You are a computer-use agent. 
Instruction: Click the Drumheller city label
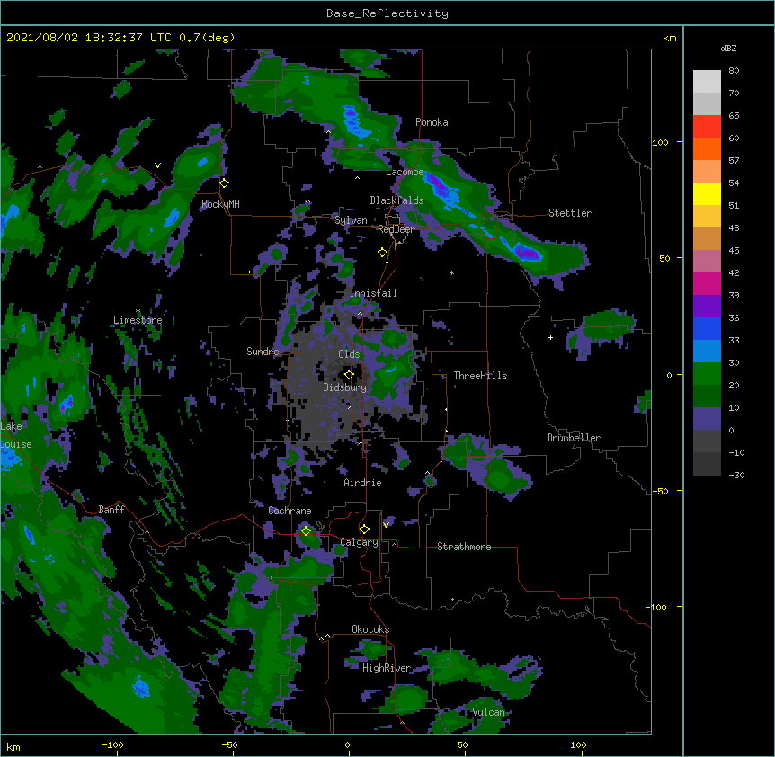pos(574,438)
